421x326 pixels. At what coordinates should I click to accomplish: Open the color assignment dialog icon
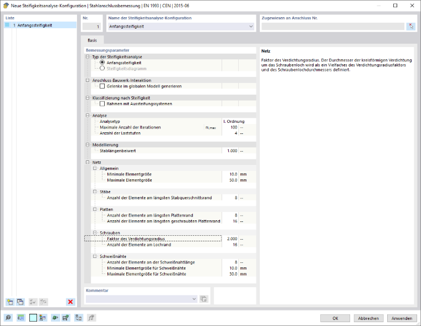point(43,318)
